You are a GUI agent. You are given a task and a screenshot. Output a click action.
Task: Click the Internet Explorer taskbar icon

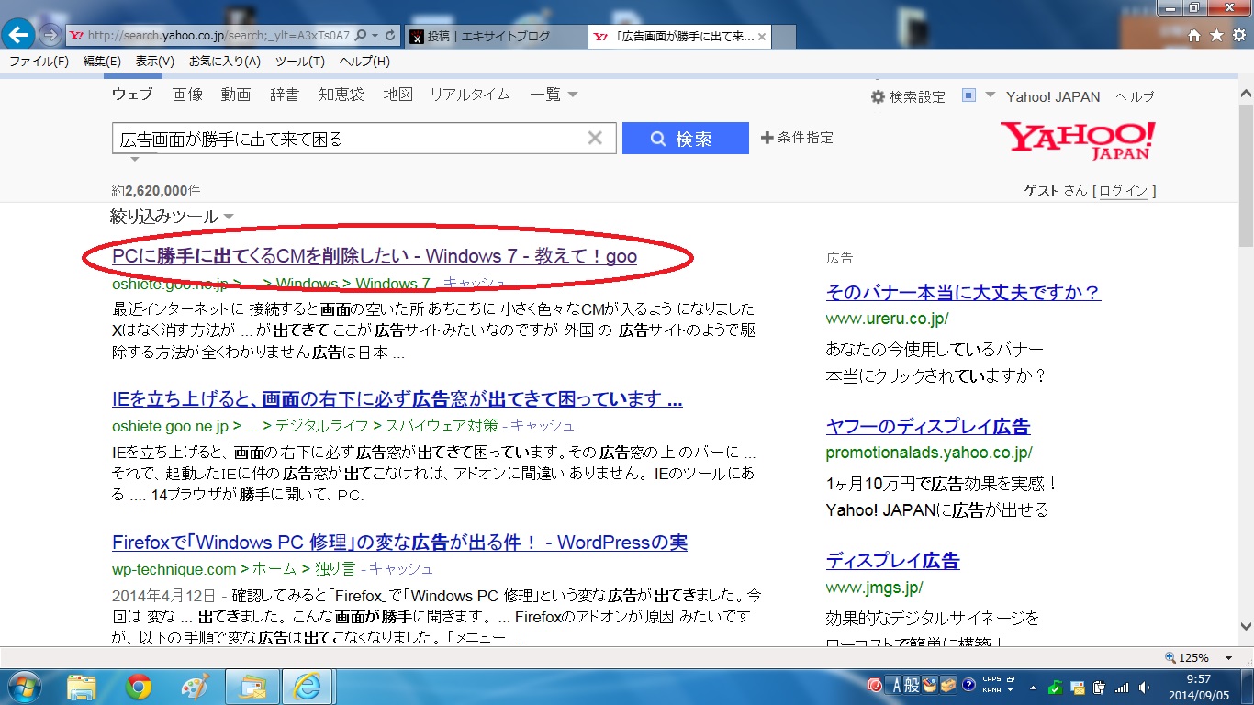308,686
